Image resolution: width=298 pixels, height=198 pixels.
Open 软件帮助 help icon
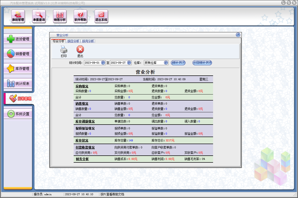(80, 16)
